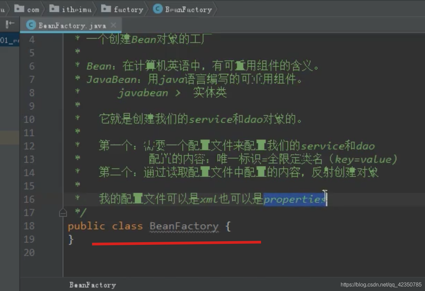Click the class keyword on line 18
This screenshot has height=291, width=425.
point(127,226)
